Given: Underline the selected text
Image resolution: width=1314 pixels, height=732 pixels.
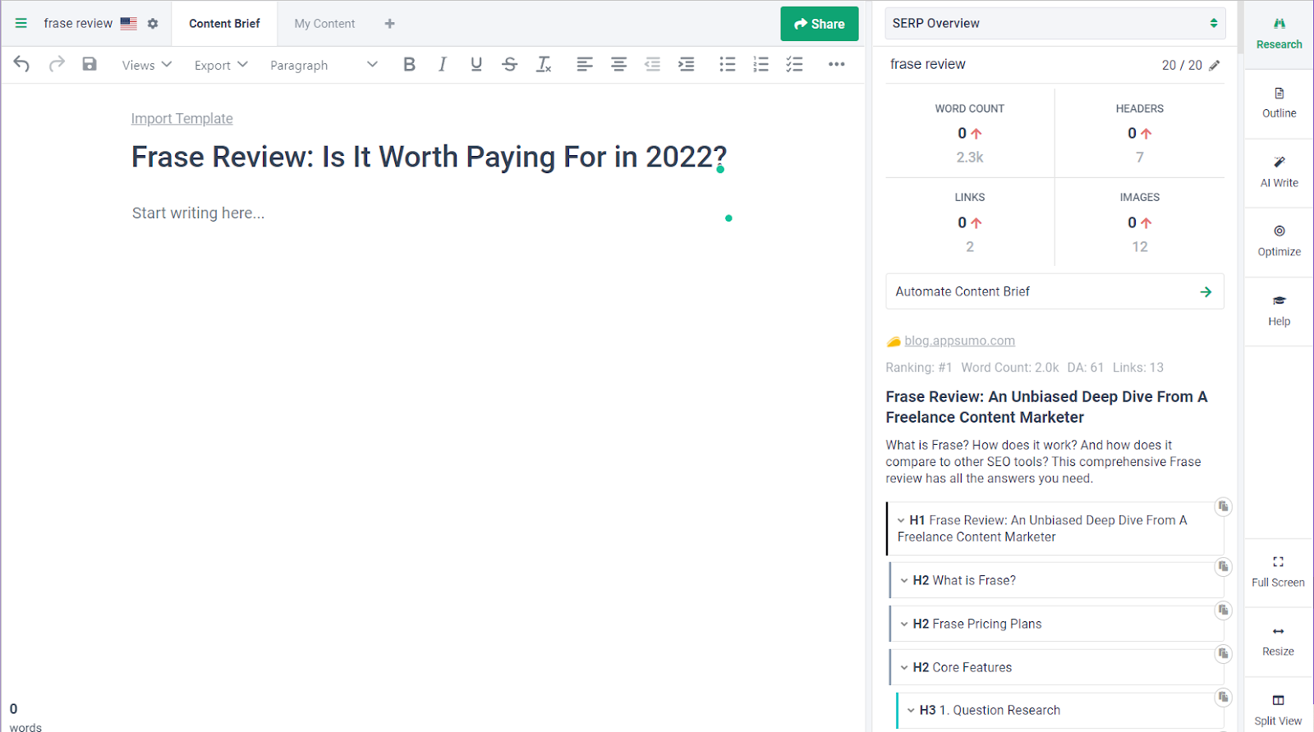Looking at the screenshot, I should pos(476,64).
